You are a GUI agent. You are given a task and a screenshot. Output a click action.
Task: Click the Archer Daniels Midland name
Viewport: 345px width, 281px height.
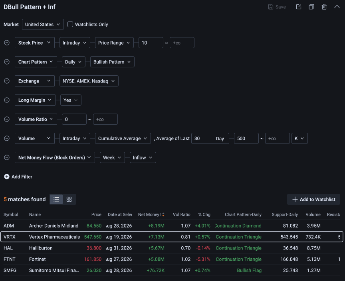(54, 226)
